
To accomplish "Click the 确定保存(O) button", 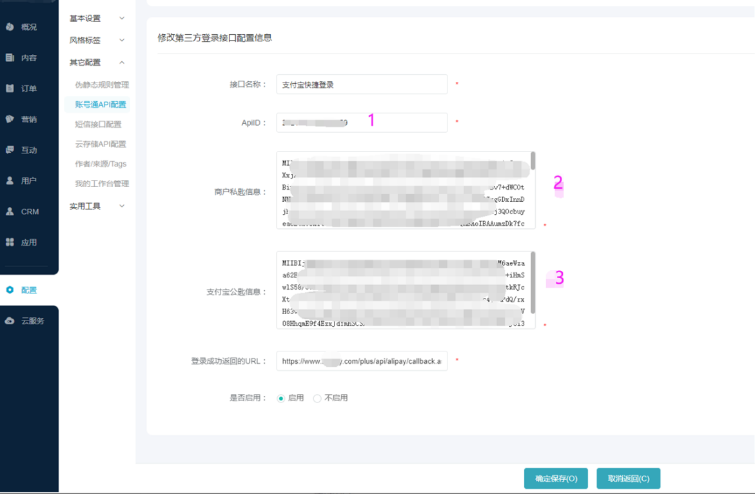I will point(556,479).
